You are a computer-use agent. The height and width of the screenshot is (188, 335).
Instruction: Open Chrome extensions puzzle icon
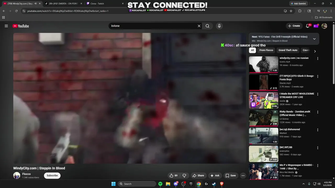point(300,11)
